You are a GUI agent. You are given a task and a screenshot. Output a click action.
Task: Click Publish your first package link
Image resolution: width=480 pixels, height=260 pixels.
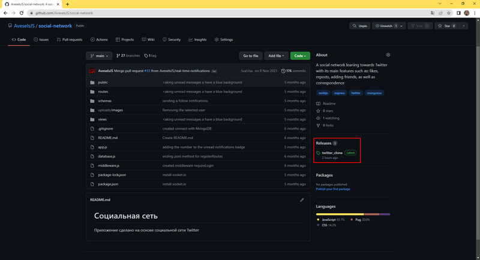coord(333,189)
